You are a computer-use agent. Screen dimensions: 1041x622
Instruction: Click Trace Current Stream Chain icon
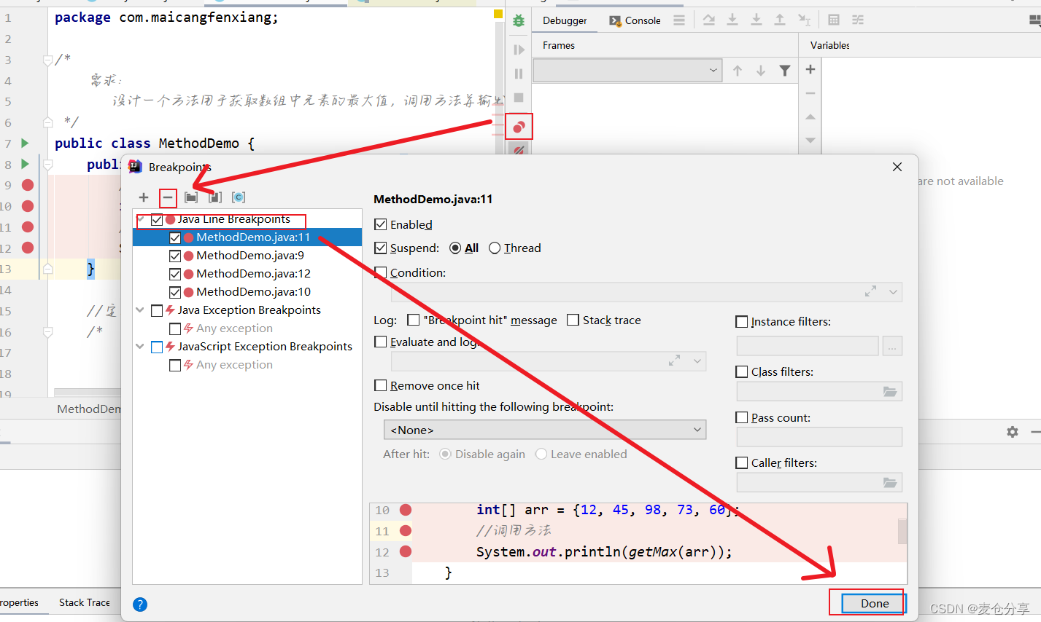point(858,20)
